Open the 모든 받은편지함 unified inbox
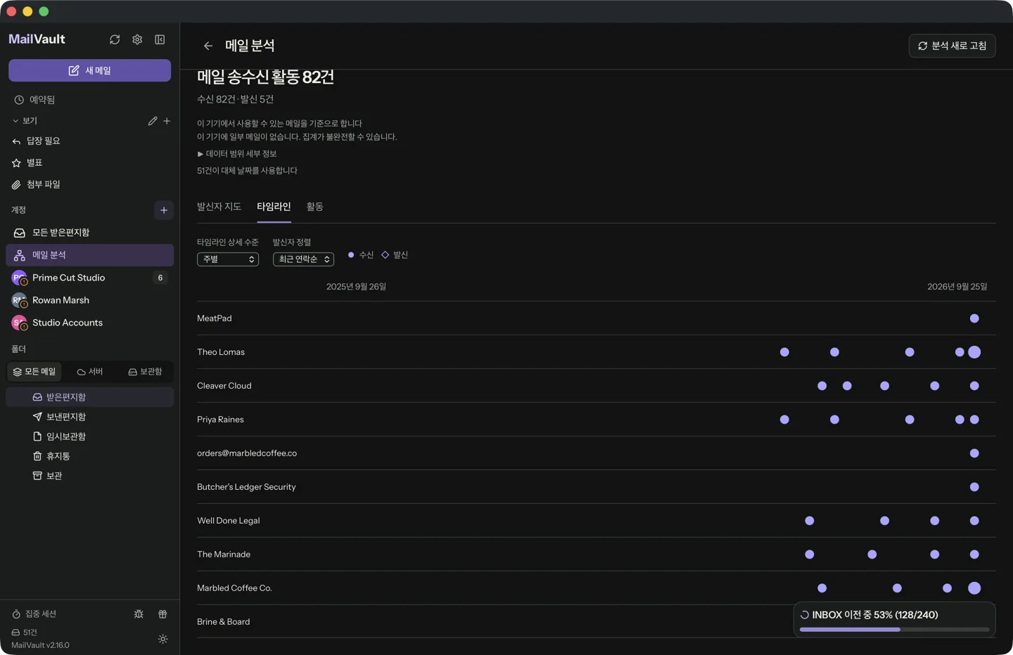The height and width of the screenshot is (655, 1013). click(90, 233)
